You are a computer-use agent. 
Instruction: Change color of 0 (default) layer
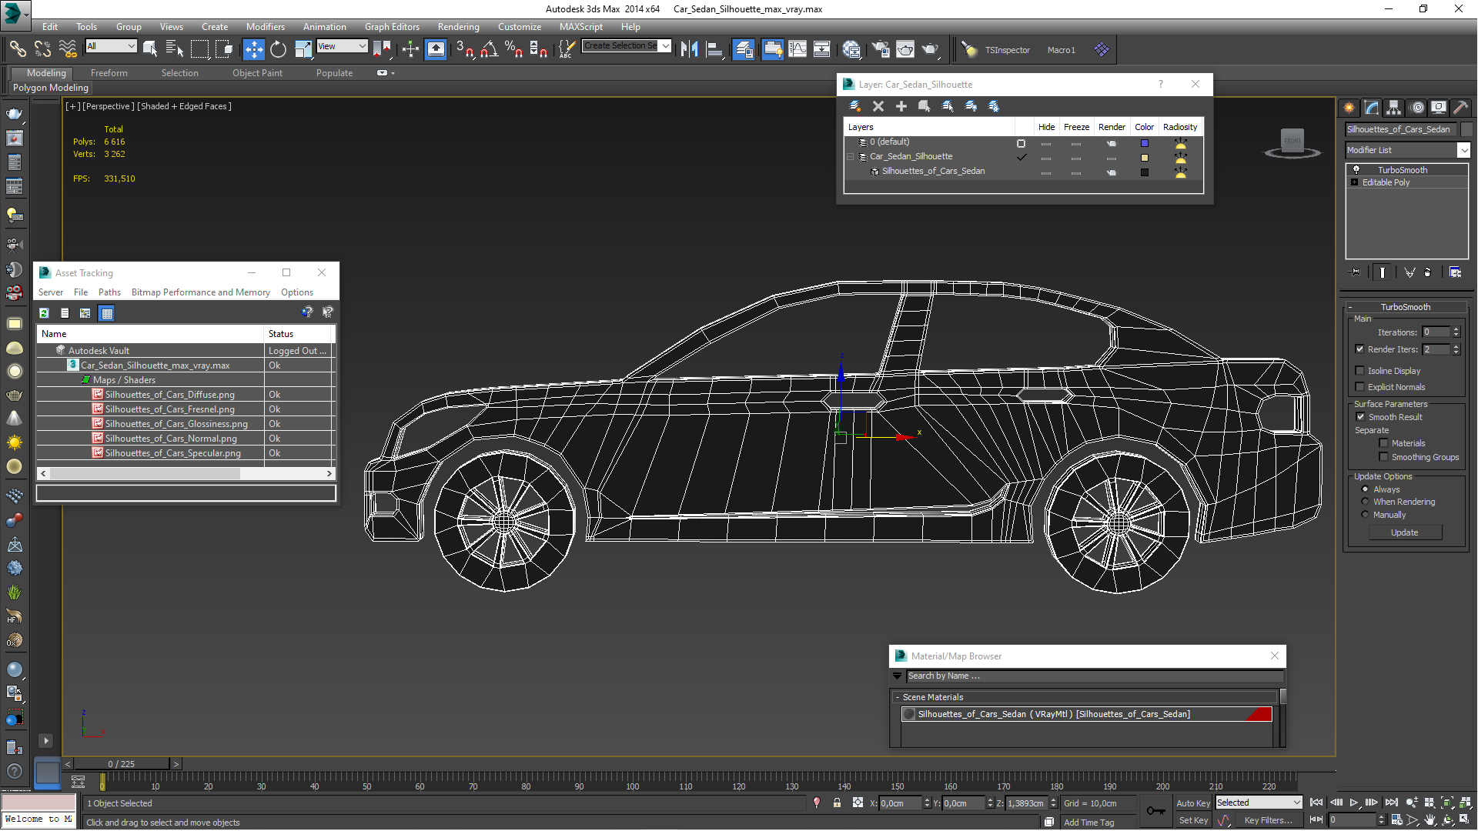coord(1145,143)
